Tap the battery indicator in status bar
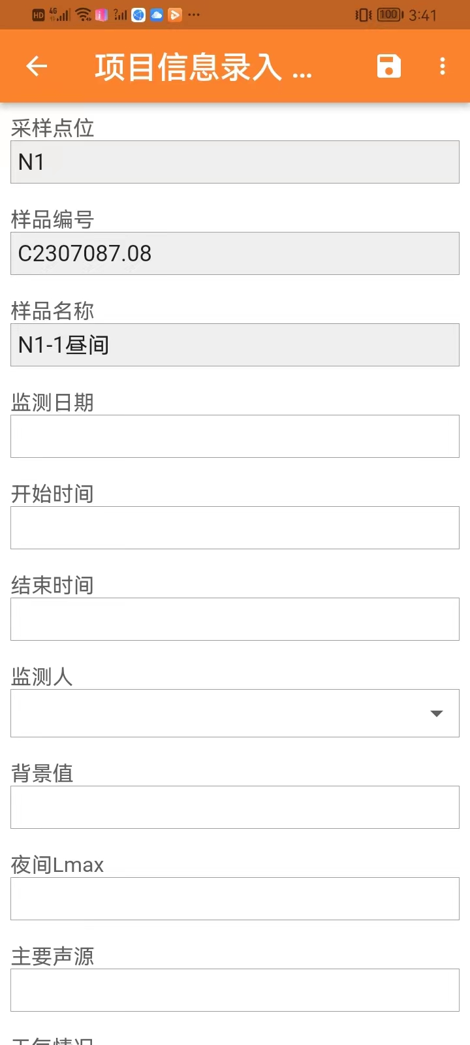The height and width of the screenshot is (1045, 470). pyautogui.click(x=390, y=14)
